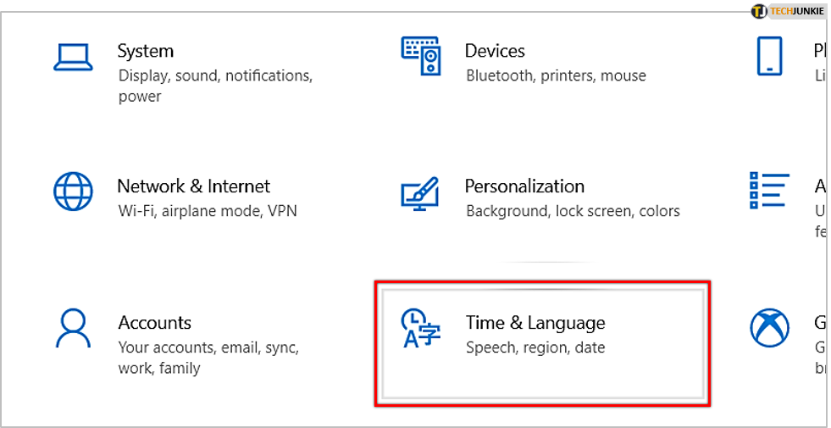Click the System laptop icon
Viewport: 831px width, 428px height.
coord(73,57)
